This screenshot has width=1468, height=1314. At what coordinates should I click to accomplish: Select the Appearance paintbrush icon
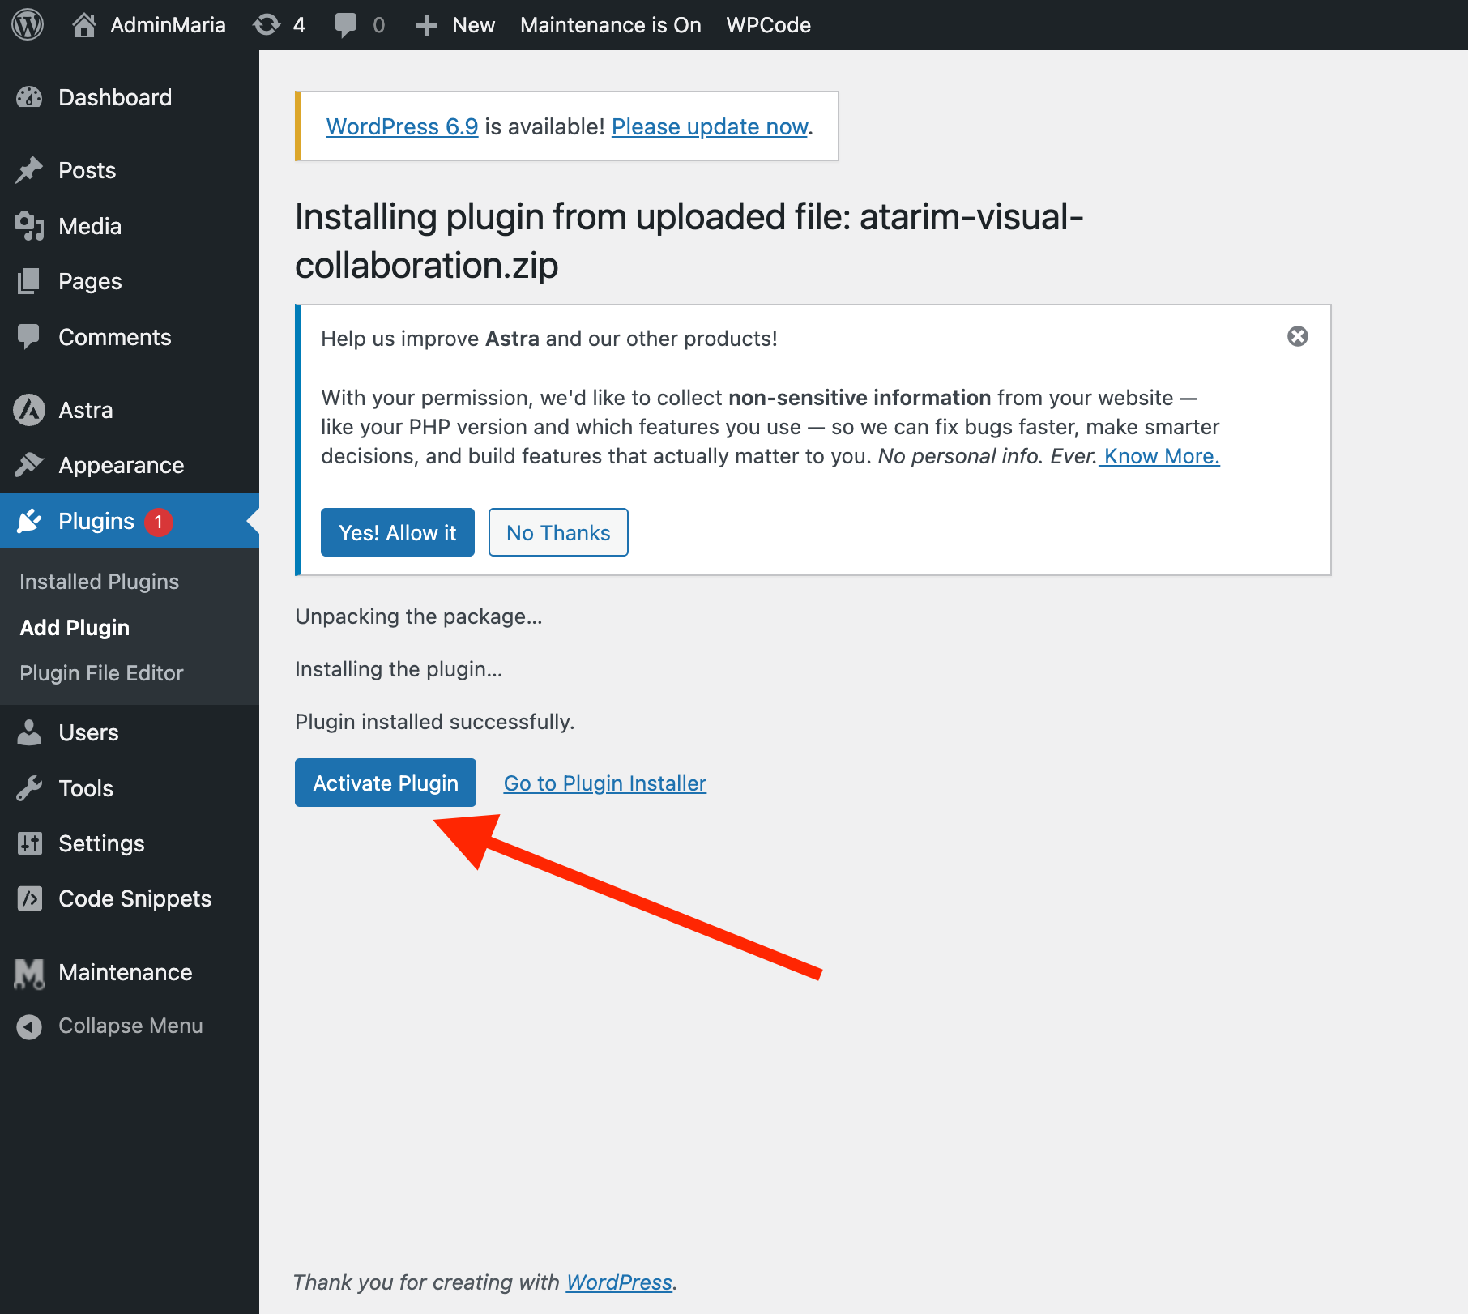[29, 465]
